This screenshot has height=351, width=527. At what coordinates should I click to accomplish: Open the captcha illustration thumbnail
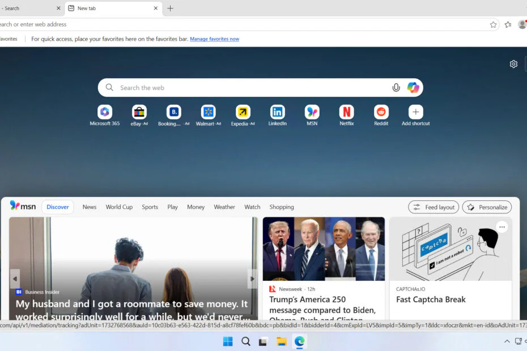(450, 249)
